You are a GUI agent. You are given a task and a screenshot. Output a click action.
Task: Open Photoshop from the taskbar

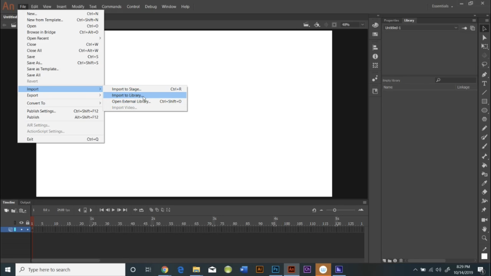(275, 269)
